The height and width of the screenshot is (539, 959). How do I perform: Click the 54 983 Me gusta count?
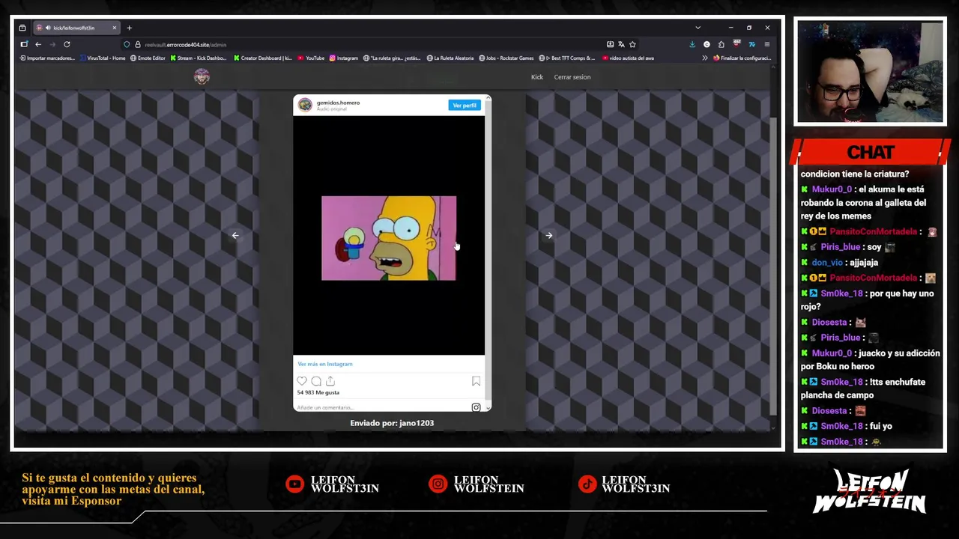(x=318, y=392)
